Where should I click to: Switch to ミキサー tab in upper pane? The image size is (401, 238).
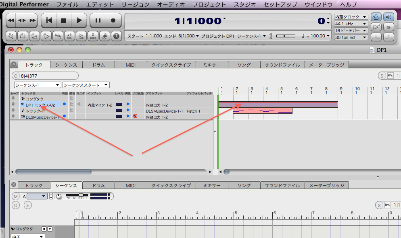212,65
